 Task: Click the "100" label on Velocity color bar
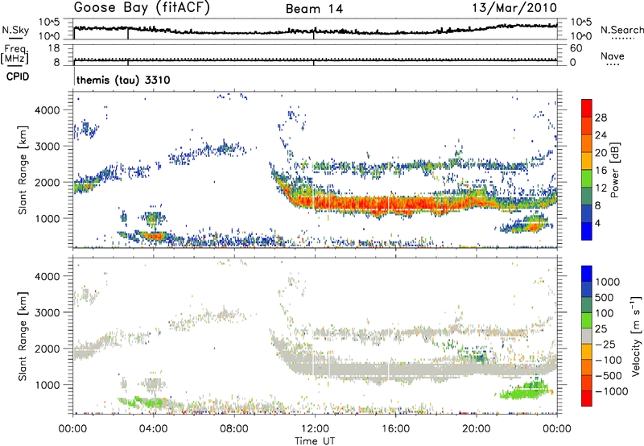point(605,313)
